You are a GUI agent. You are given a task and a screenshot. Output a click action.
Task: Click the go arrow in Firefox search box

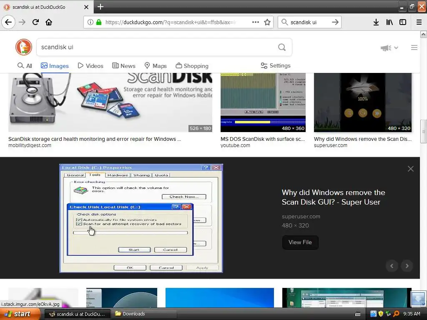[335, 22]
